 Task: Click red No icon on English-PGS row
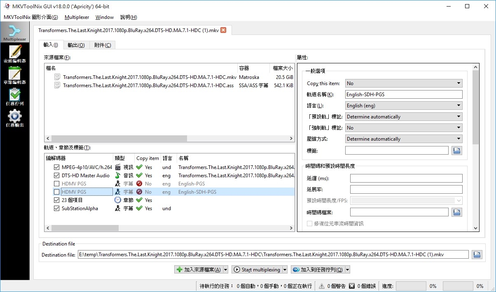point(139,184)
